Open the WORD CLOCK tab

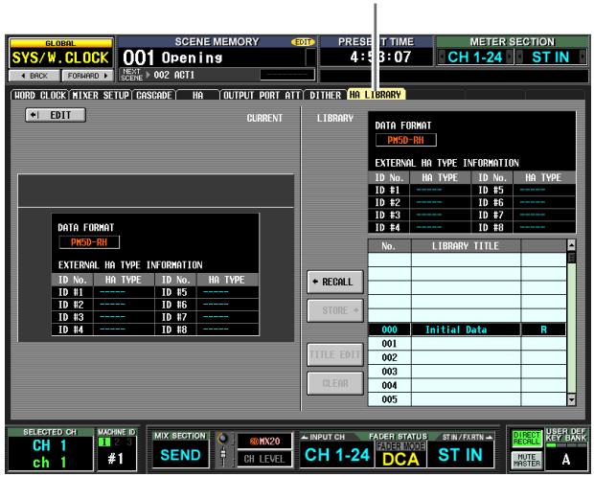40,95
